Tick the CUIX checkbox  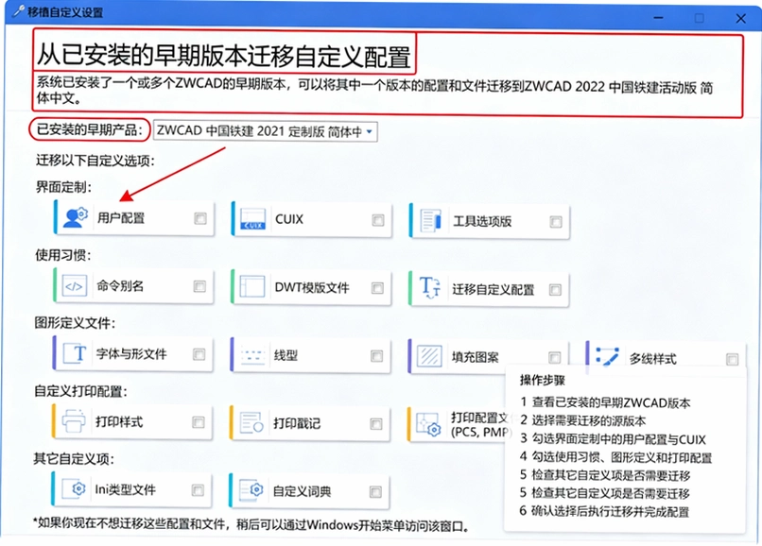[x=378, y=220]
